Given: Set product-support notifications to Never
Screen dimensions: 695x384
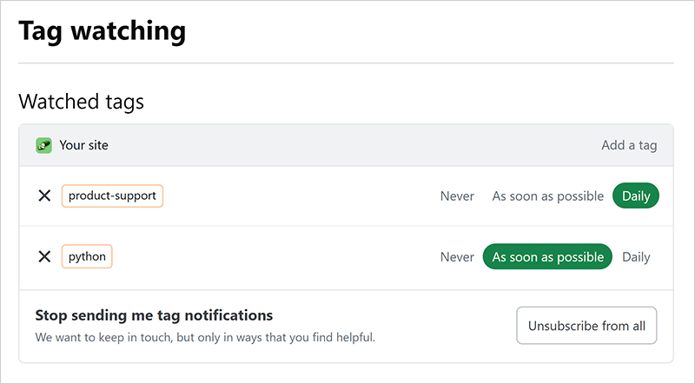Looking at the screenshot, I should pos(457,196).
